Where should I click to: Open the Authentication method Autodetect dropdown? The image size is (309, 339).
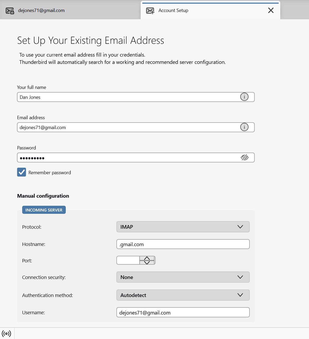pos(183,295)
